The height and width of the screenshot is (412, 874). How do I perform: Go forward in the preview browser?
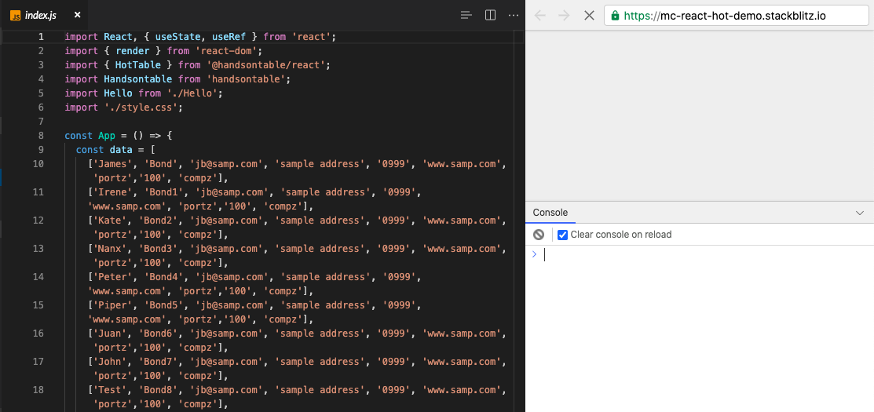[564, 15]
